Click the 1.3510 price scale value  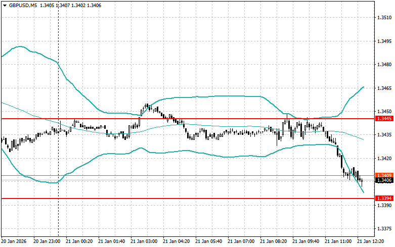[x=384, y=18]
